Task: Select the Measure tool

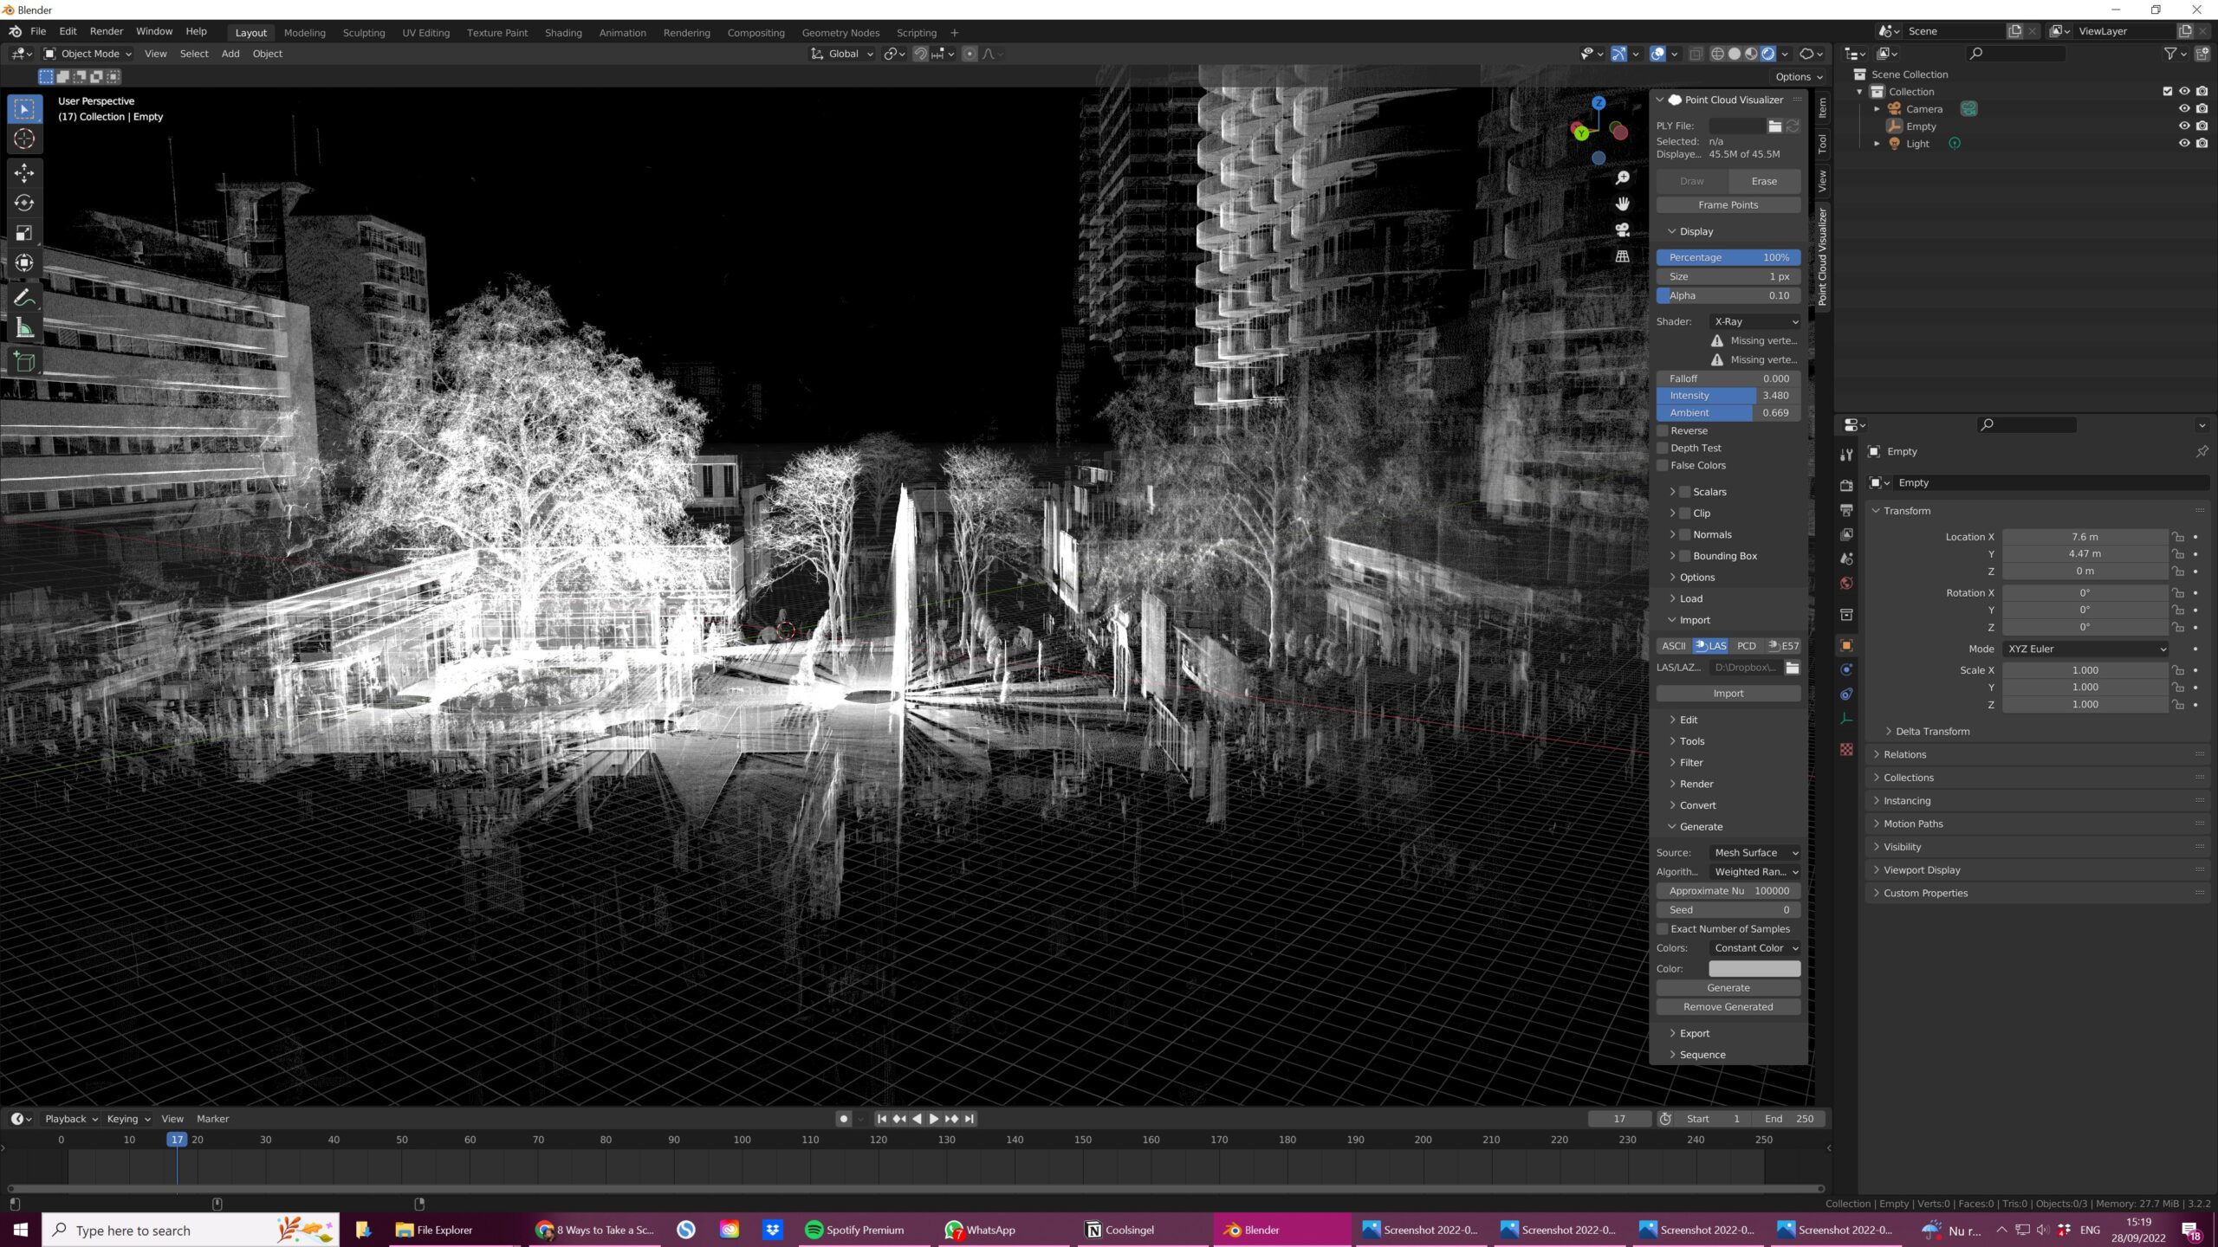Action: point(24,327)
